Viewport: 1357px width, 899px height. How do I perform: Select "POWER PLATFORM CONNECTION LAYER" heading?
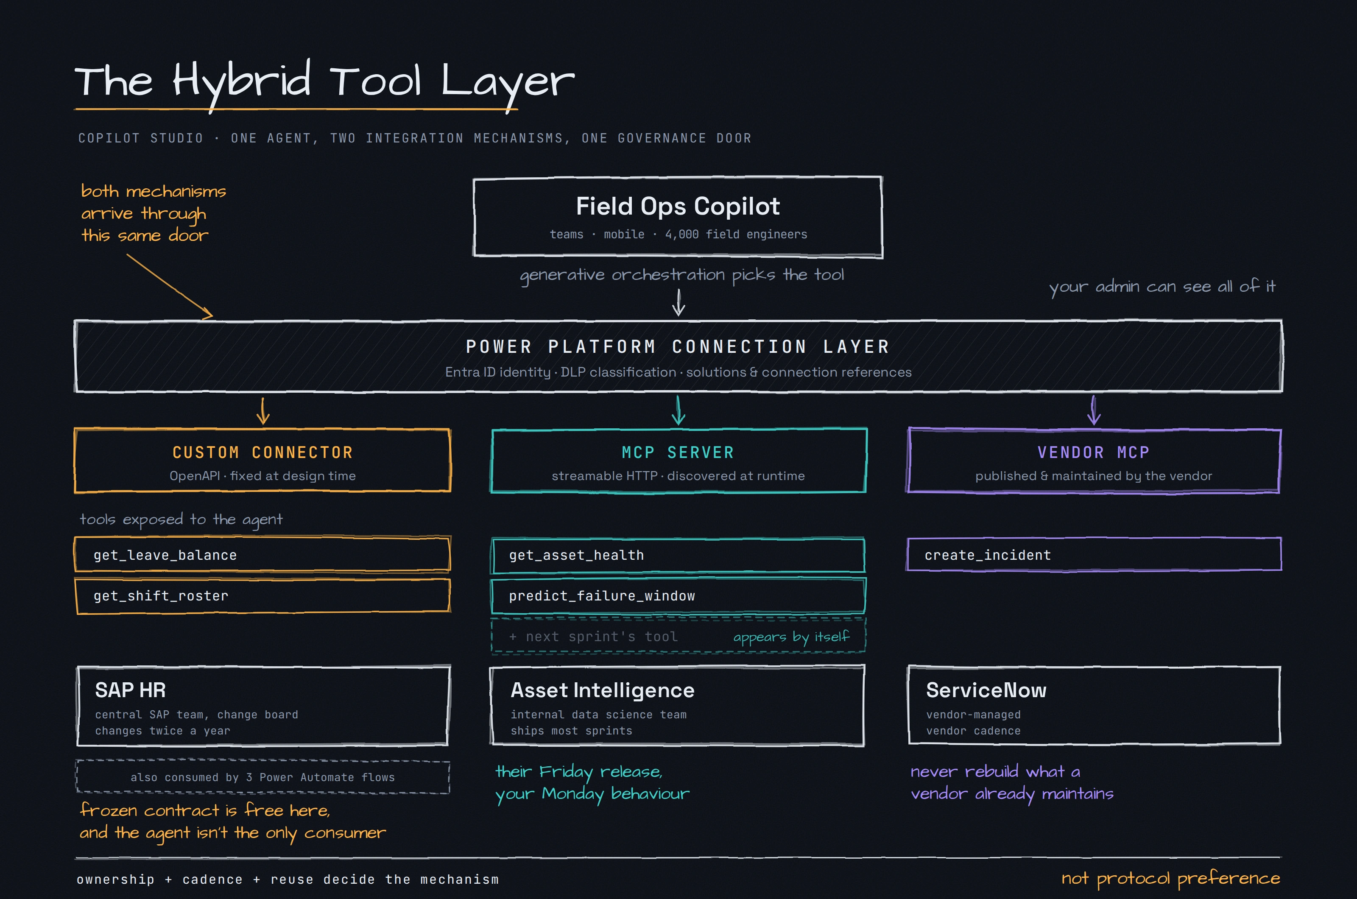[x=678, y=347]
